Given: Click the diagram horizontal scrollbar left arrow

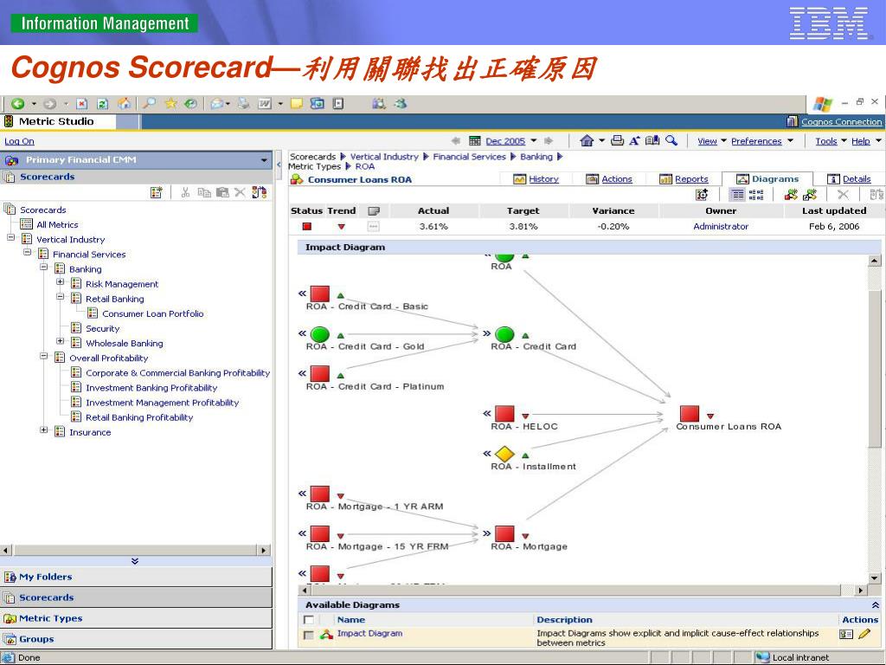Looking at the screenshot, I should click(x=305, y=591).
